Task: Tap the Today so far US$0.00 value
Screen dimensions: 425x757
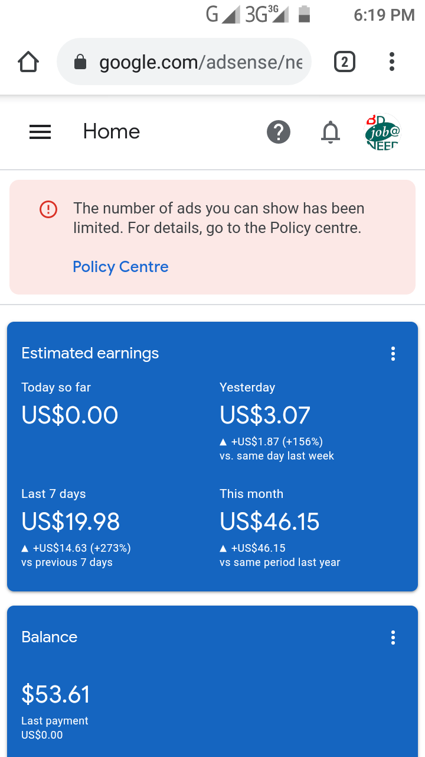Action: (70, 415)
